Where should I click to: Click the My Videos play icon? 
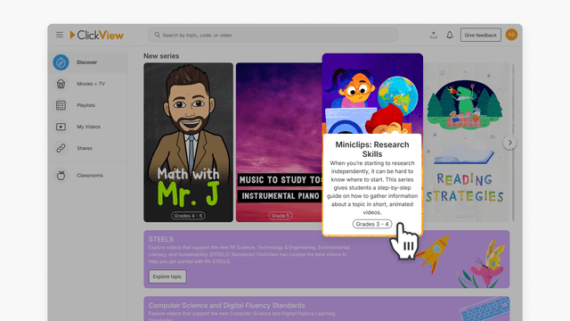tap(61, 127)
